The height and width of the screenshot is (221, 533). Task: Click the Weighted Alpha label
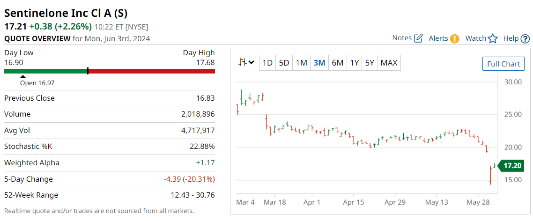coord(31,163)
